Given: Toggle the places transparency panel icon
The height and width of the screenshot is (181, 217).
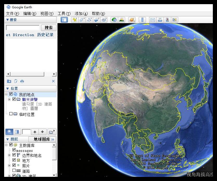Looking at the screenshot, I should pos(17,132).
